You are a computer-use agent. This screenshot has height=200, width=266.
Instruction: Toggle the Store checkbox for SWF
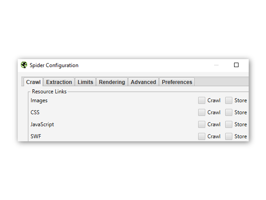click(229, 136)
